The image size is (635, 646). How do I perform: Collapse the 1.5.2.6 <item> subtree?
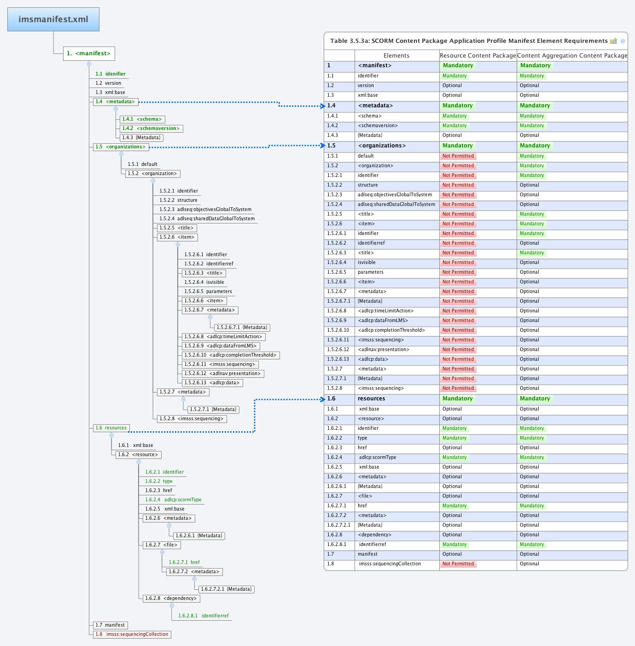point(178,245)
